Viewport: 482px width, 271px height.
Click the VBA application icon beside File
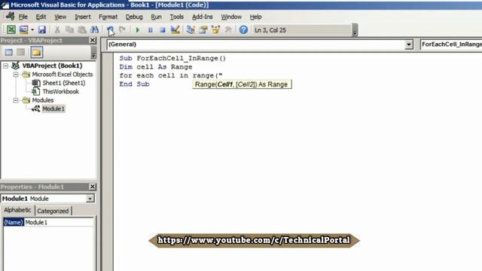(10, 17)
